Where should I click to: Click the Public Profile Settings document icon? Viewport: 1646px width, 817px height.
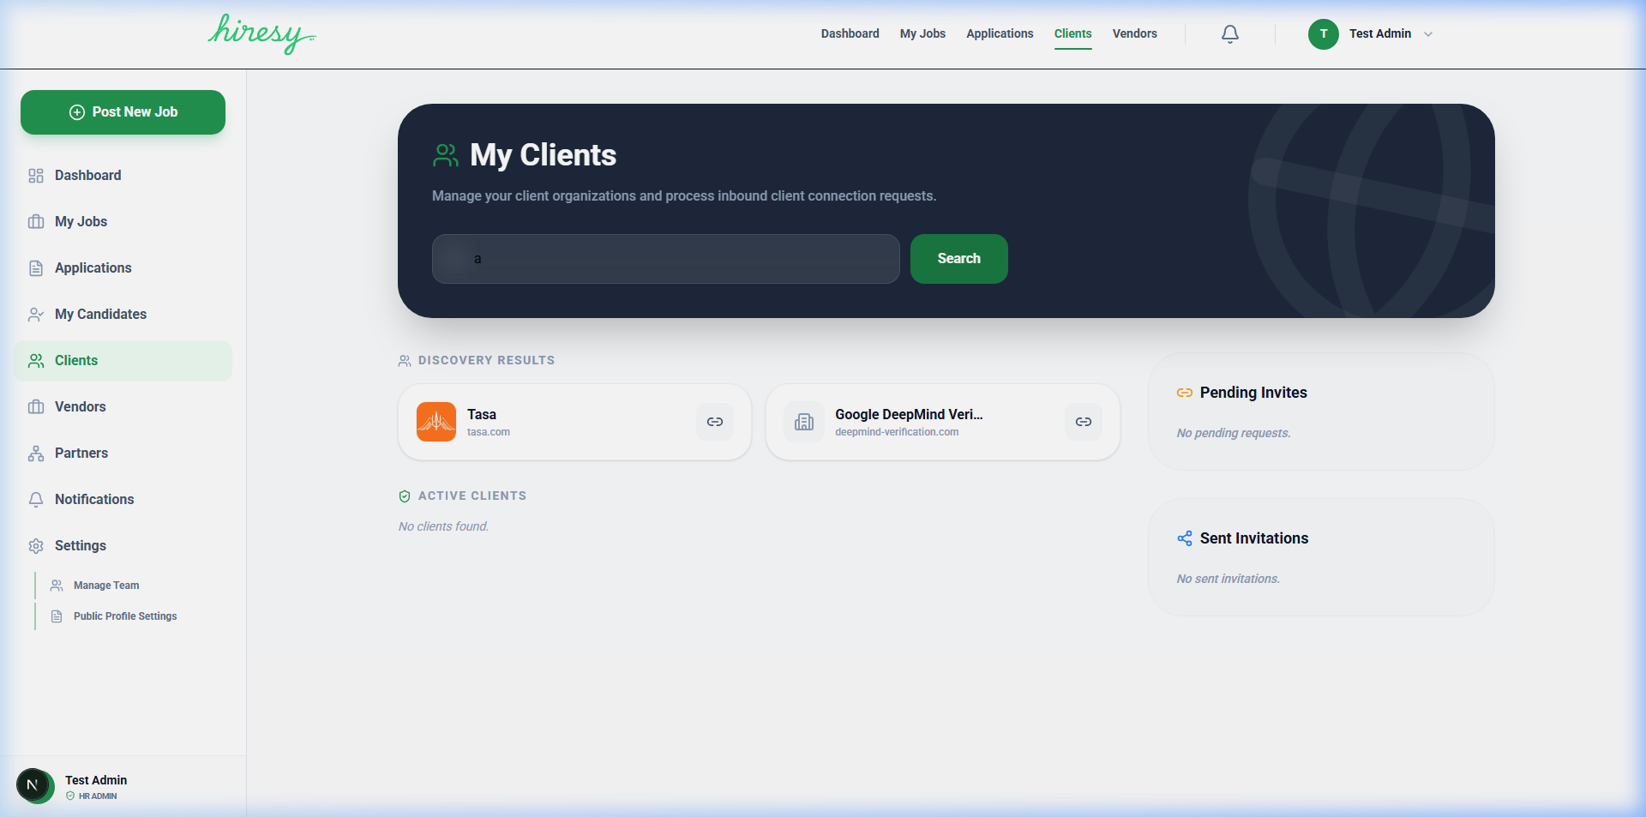coord(57,616)
